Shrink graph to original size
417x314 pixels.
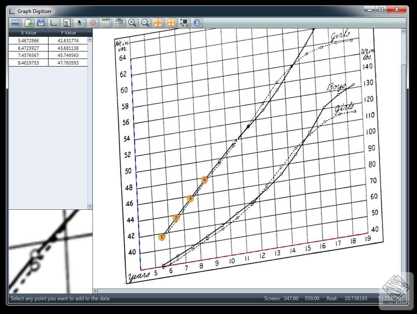click(171, 23)
